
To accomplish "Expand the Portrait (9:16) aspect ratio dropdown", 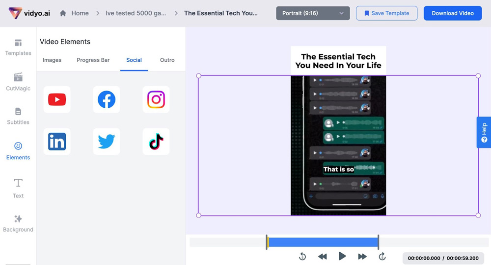I will click(x=313, y=13).
